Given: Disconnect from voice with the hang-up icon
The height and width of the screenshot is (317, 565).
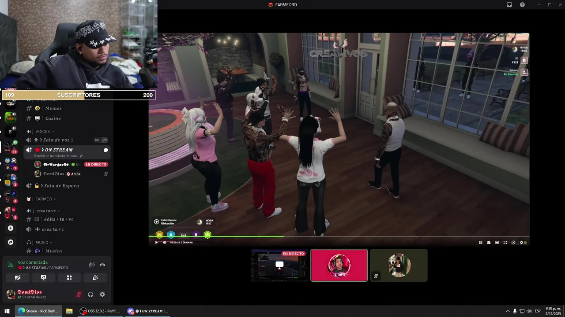Looking at the screenshot, I should tap(102, 265).
